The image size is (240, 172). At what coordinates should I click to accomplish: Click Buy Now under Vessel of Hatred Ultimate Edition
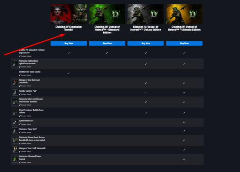point(184,43)
